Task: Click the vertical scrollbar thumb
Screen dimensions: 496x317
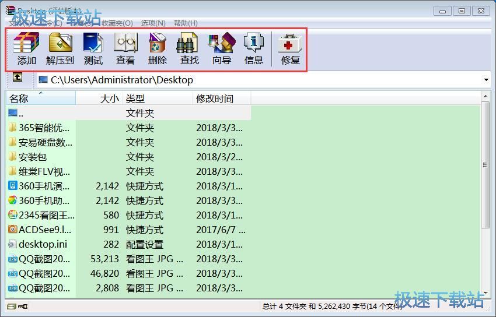Action: [485, 165]
